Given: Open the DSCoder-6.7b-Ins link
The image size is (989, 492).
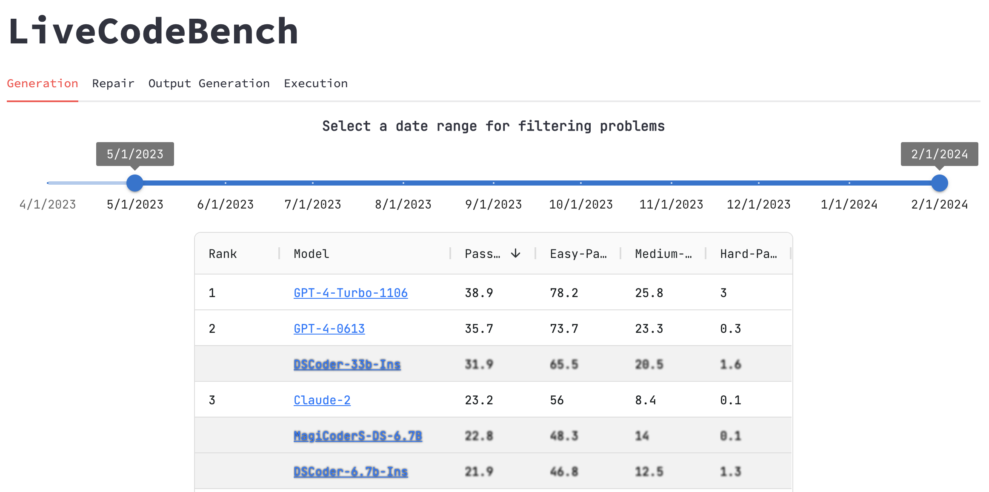Looking at the screenshot, I should point(350,472).
